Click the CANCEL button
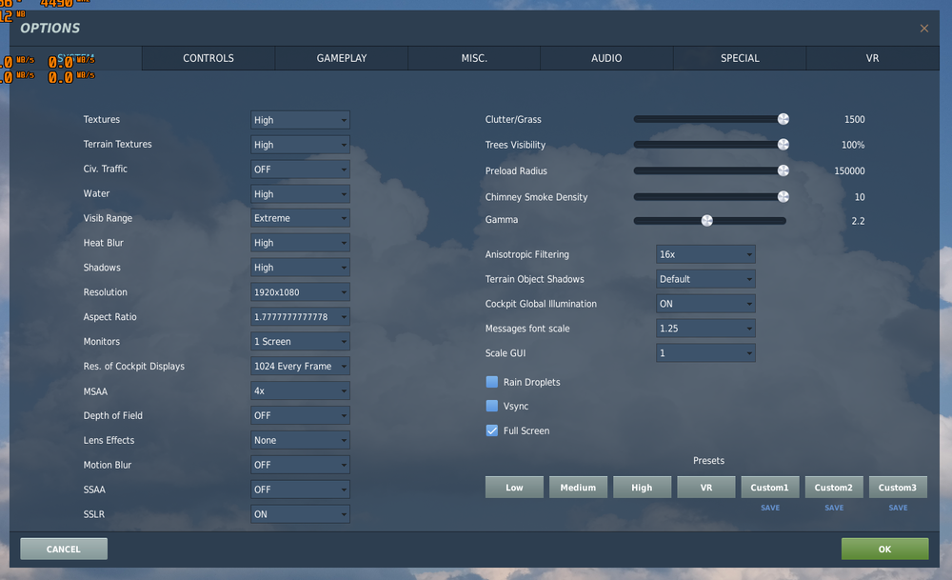 pyautogui.click(x=64, y=549)
